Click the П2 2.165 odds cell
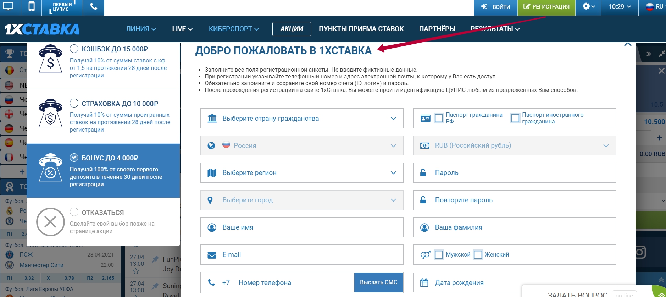The image size is (666, 297). click(101, 278)
